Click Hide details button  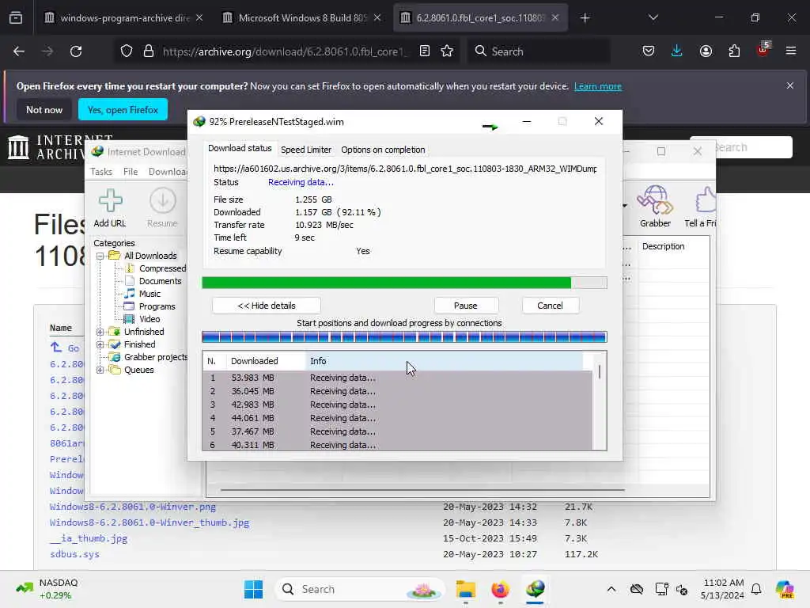point(267,306)
